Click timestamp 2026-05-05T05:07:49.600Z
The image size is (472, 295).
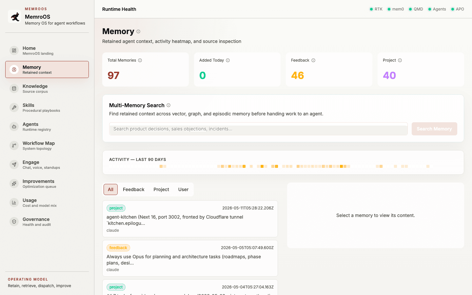point(247,248)
